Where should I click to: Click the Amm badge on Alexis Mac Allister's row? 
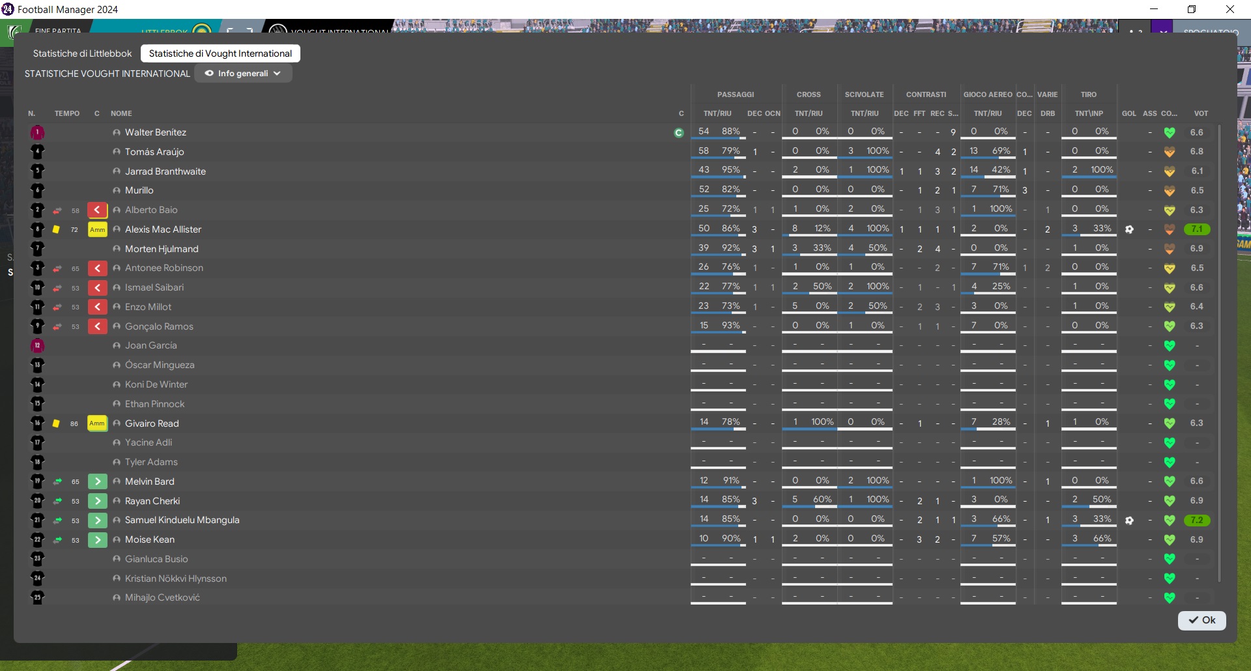coord(97,229)
